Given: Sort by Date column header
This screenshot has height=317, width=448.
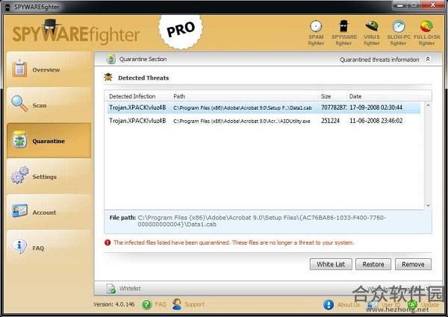Looking at the screenshot, I should (x=389, y=96).
